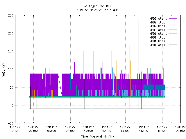Viewport: 186px width, 139px height.
Task: Click the x-axis tick label 14:00
Action: point(125,131)
